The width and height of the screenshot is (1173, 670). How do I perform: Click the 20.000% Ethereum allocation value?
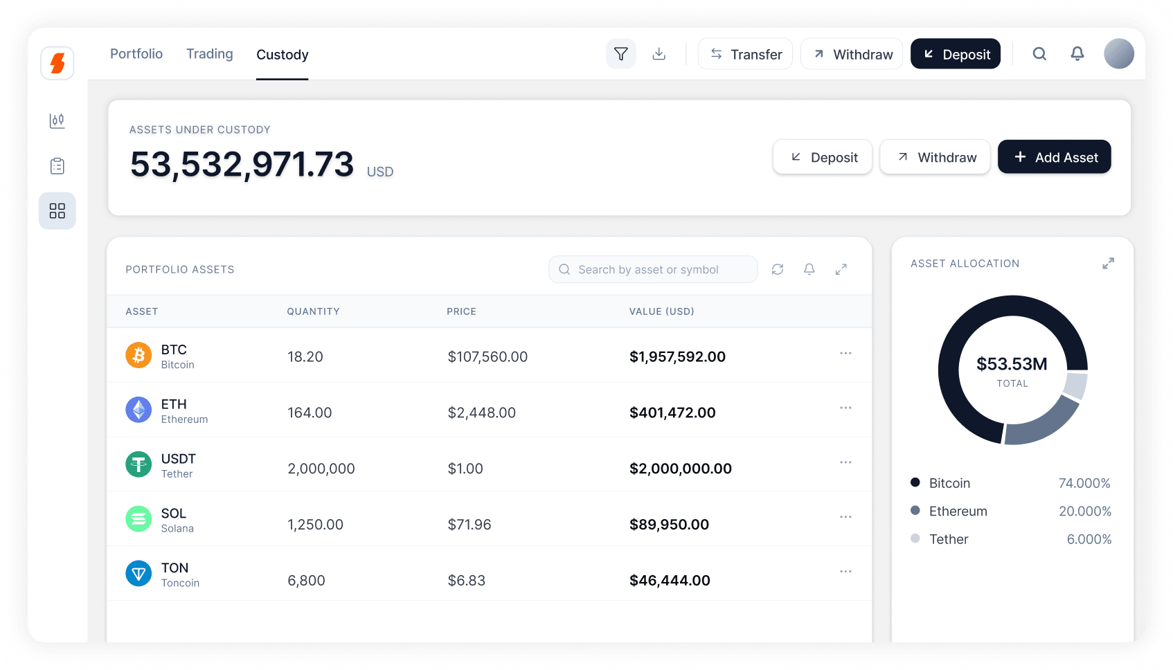click(1085, 511)
